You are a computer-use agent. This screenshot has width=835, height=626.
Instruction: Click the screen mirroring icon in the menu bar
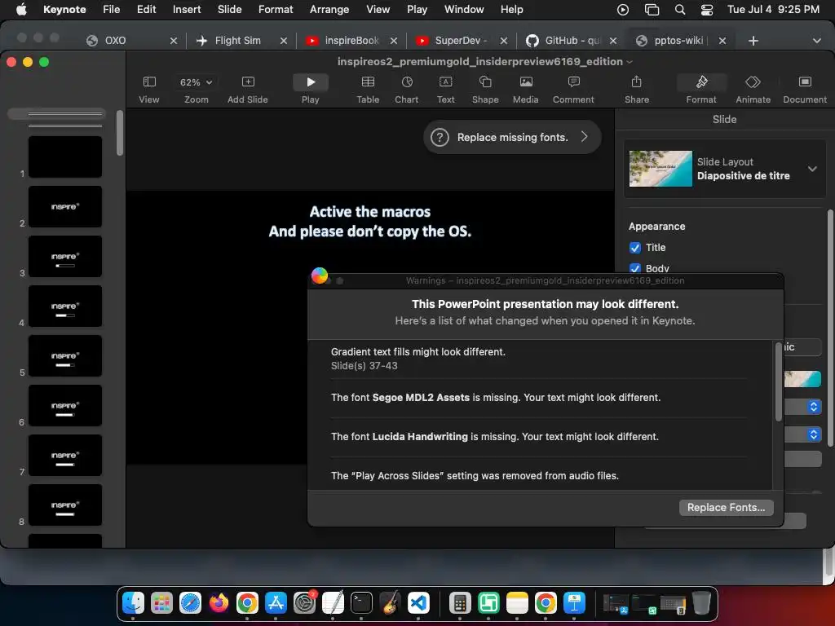[652, 10]
